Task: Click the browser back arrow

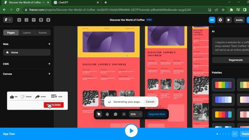Action: tap(4, 10)
